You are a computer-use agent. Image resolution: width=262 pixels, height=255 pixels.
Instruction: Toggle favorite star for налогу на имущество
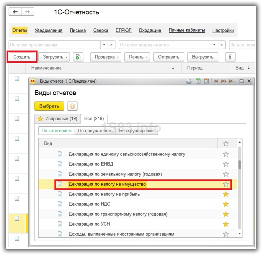(x=226, y=184)
